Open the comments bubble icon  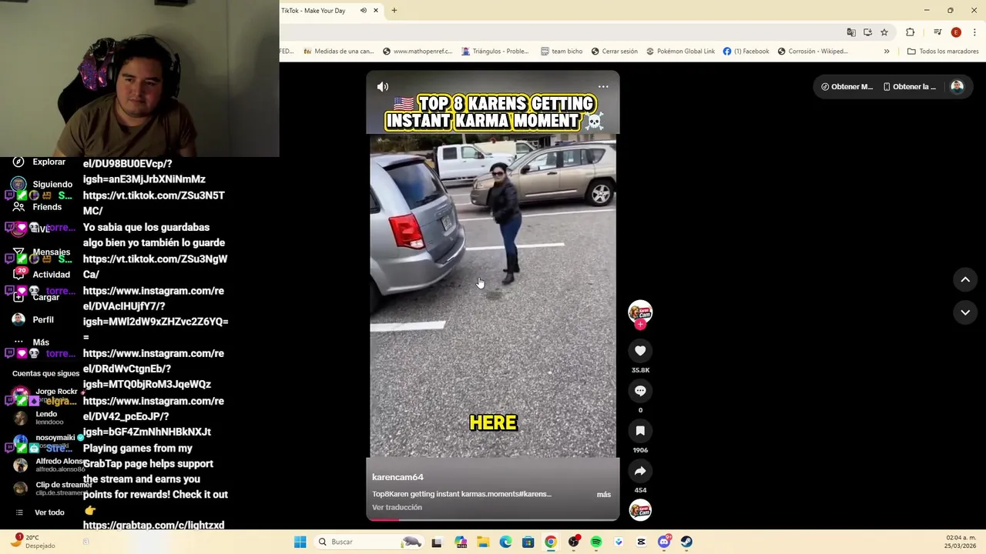(640, 391)
